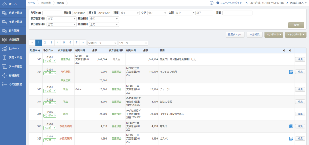The height and width of the screenshot is (145, 309).
Task: Click 編集 for transaction 323
Action: click(300, 59)
